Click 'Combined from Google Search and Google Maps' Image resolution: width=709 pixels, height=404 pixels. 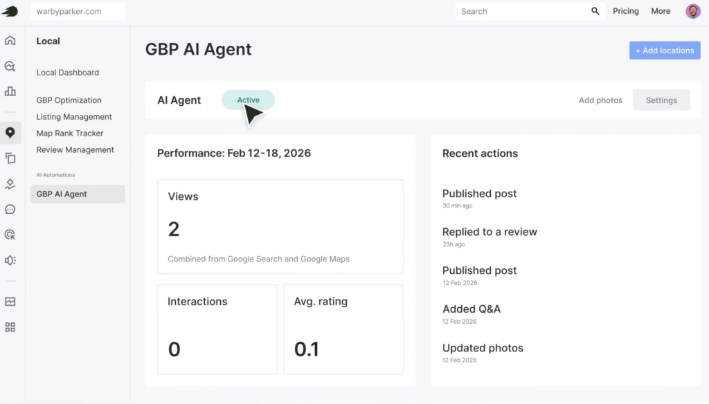259,259
